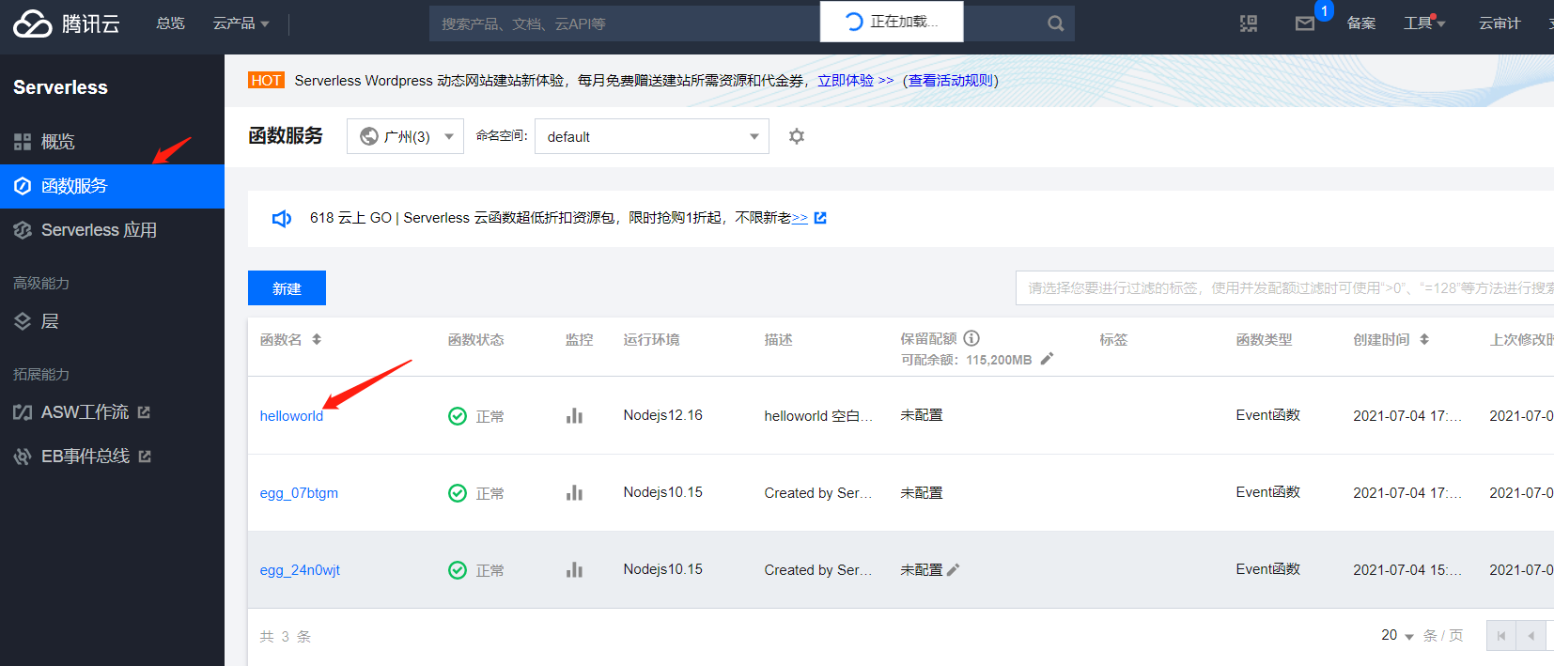
Task: Go to previous page button
Action: coord(1531,636)
